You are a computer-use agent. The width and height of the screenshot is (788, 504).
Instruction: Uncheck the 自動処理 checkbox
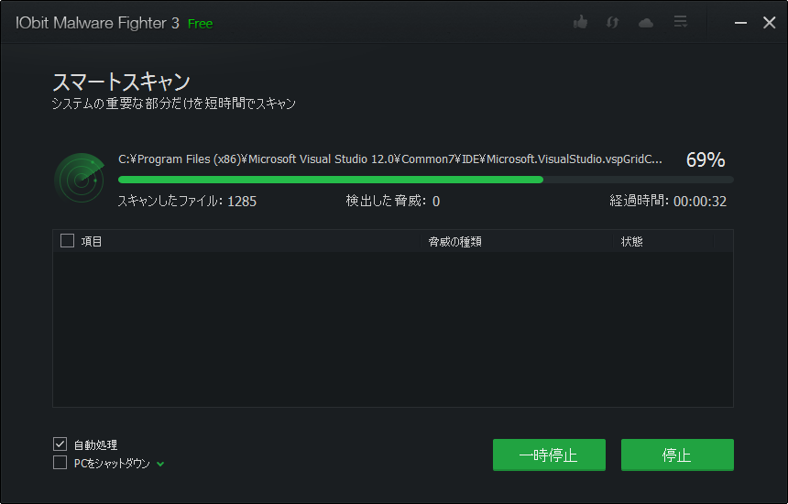pyautogui.click(x=60, y=444)
